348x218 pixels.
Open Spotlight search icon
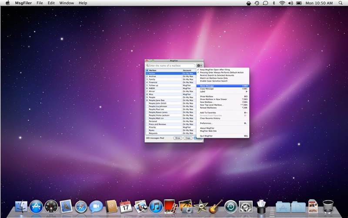(341, 3)
